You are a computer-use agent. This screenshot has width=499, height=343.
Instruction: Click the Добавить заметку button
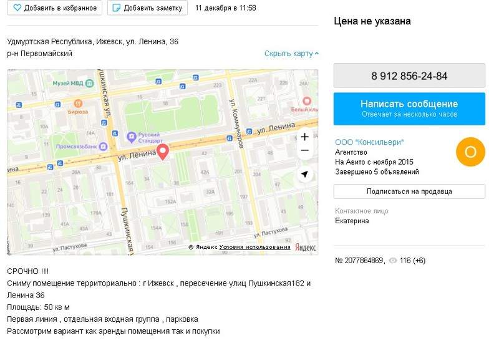point(147,7)
